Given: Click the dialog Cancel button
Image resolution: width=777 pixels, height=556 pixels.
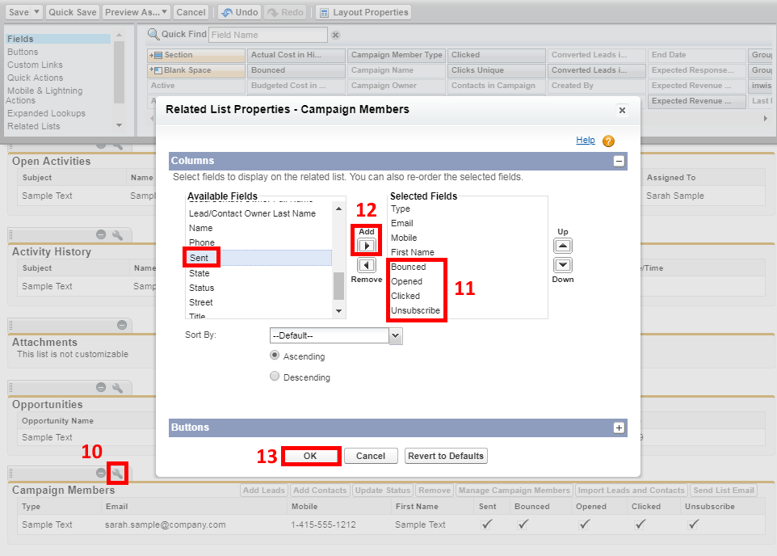Looking at the screenshot, I should coord(371,456).
